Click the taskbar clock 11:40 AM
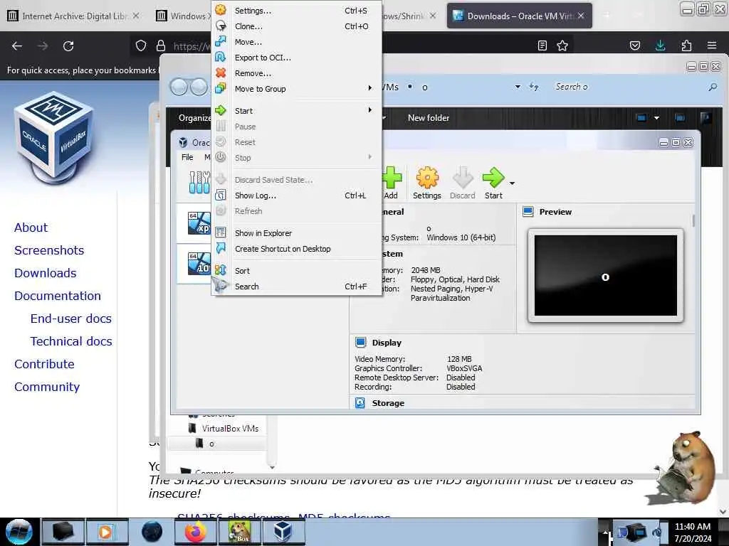Screen dimensions: 729x546 pos(692,527)
